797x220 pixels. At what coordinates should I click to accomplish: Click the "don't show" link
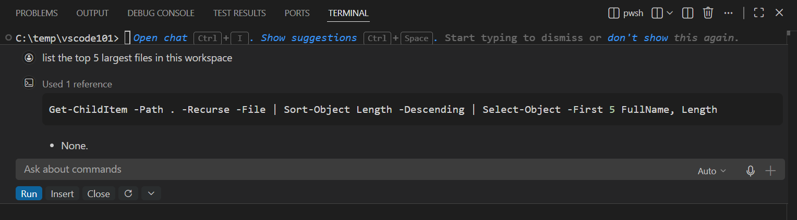(x=638, y=37)
